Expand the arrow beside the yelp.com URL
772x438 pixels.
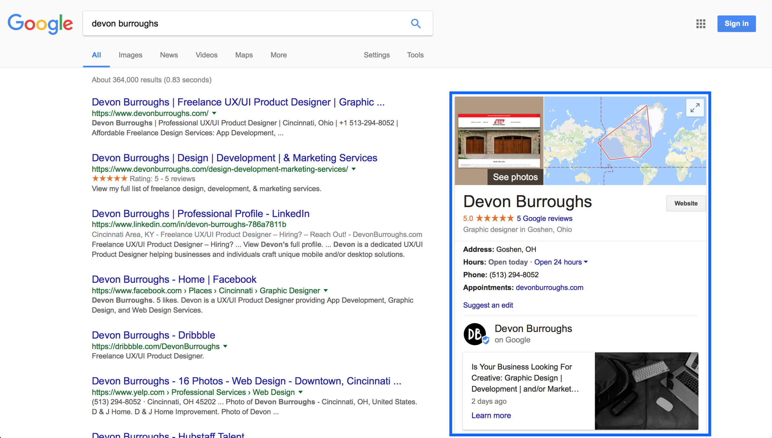301,392
